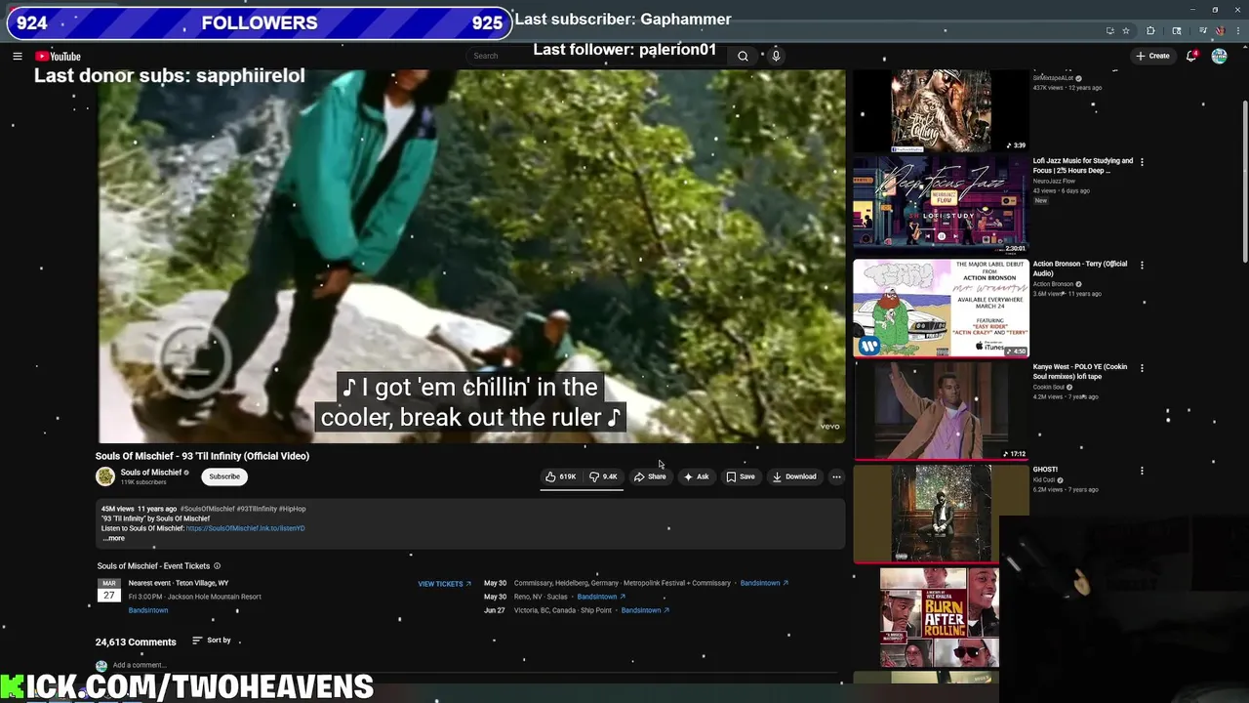
Task: Open Cookin Soul channel name
Action: [1049, 387]
